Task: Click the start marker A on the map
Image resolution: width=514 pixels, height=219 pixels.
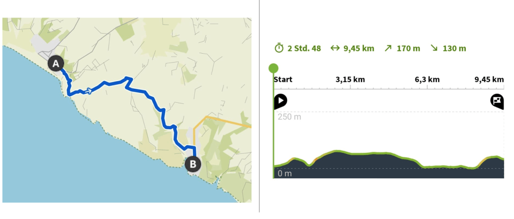Action: (x=56, y=64)
